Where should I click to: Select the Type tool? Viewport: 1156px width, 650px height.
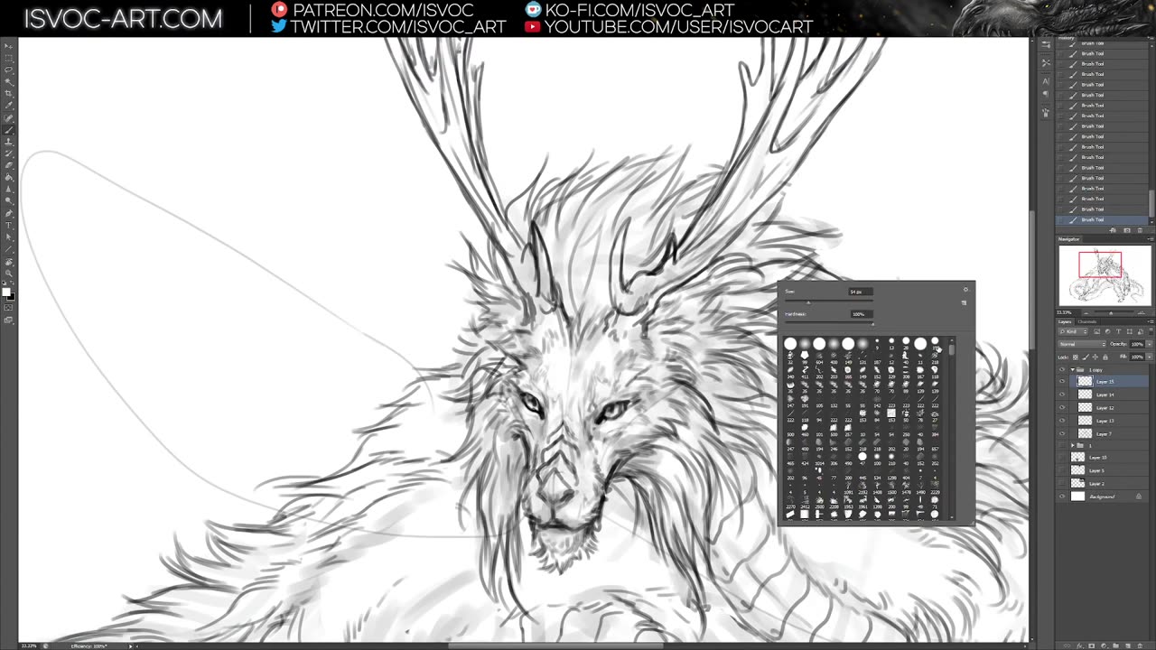(9, 225)
